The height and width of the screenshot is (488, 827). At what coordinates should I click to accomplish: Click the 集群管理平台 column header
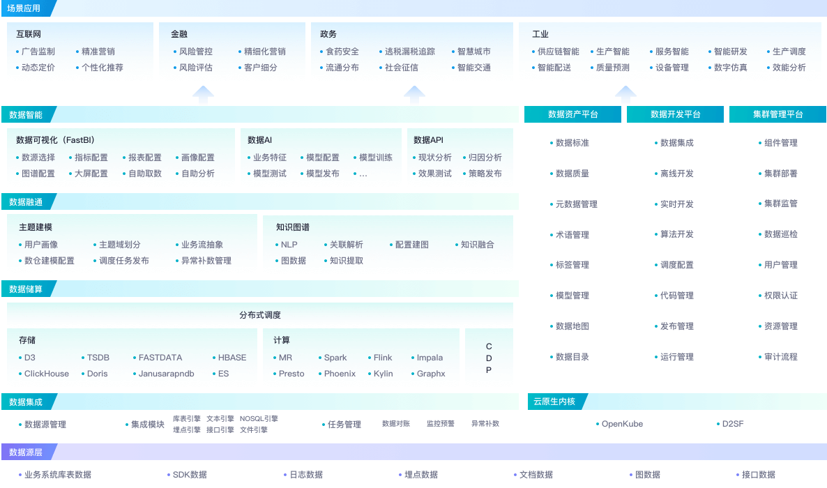pyautogui.click(x=777, y=114)
